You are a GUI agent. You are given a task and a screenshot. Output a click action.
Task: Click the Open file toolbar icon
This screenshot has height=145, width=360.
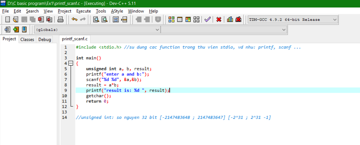(16, 20)
